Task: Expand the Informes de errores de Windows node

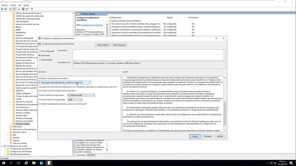Action: [x=11, y=13]
